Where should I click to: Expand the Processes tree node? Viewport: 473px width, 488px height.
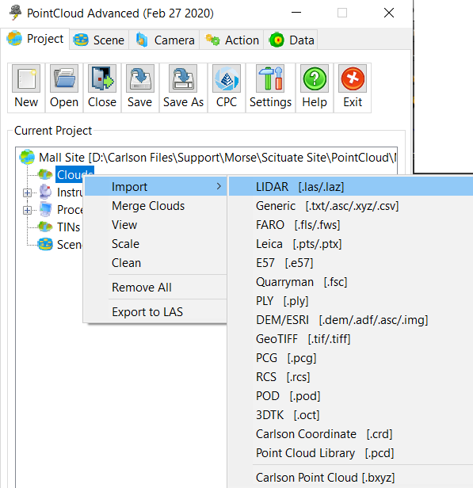[x=27, y=211]
